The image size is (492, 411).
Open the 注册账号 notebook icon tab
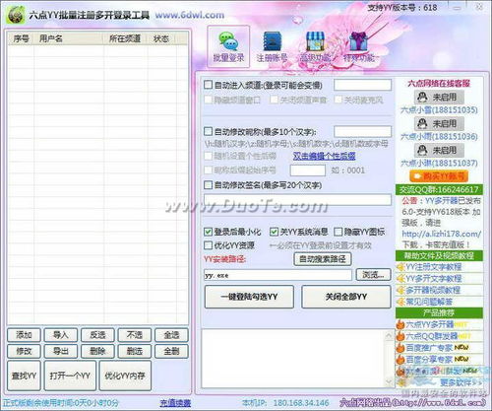[x=272, y=47]
